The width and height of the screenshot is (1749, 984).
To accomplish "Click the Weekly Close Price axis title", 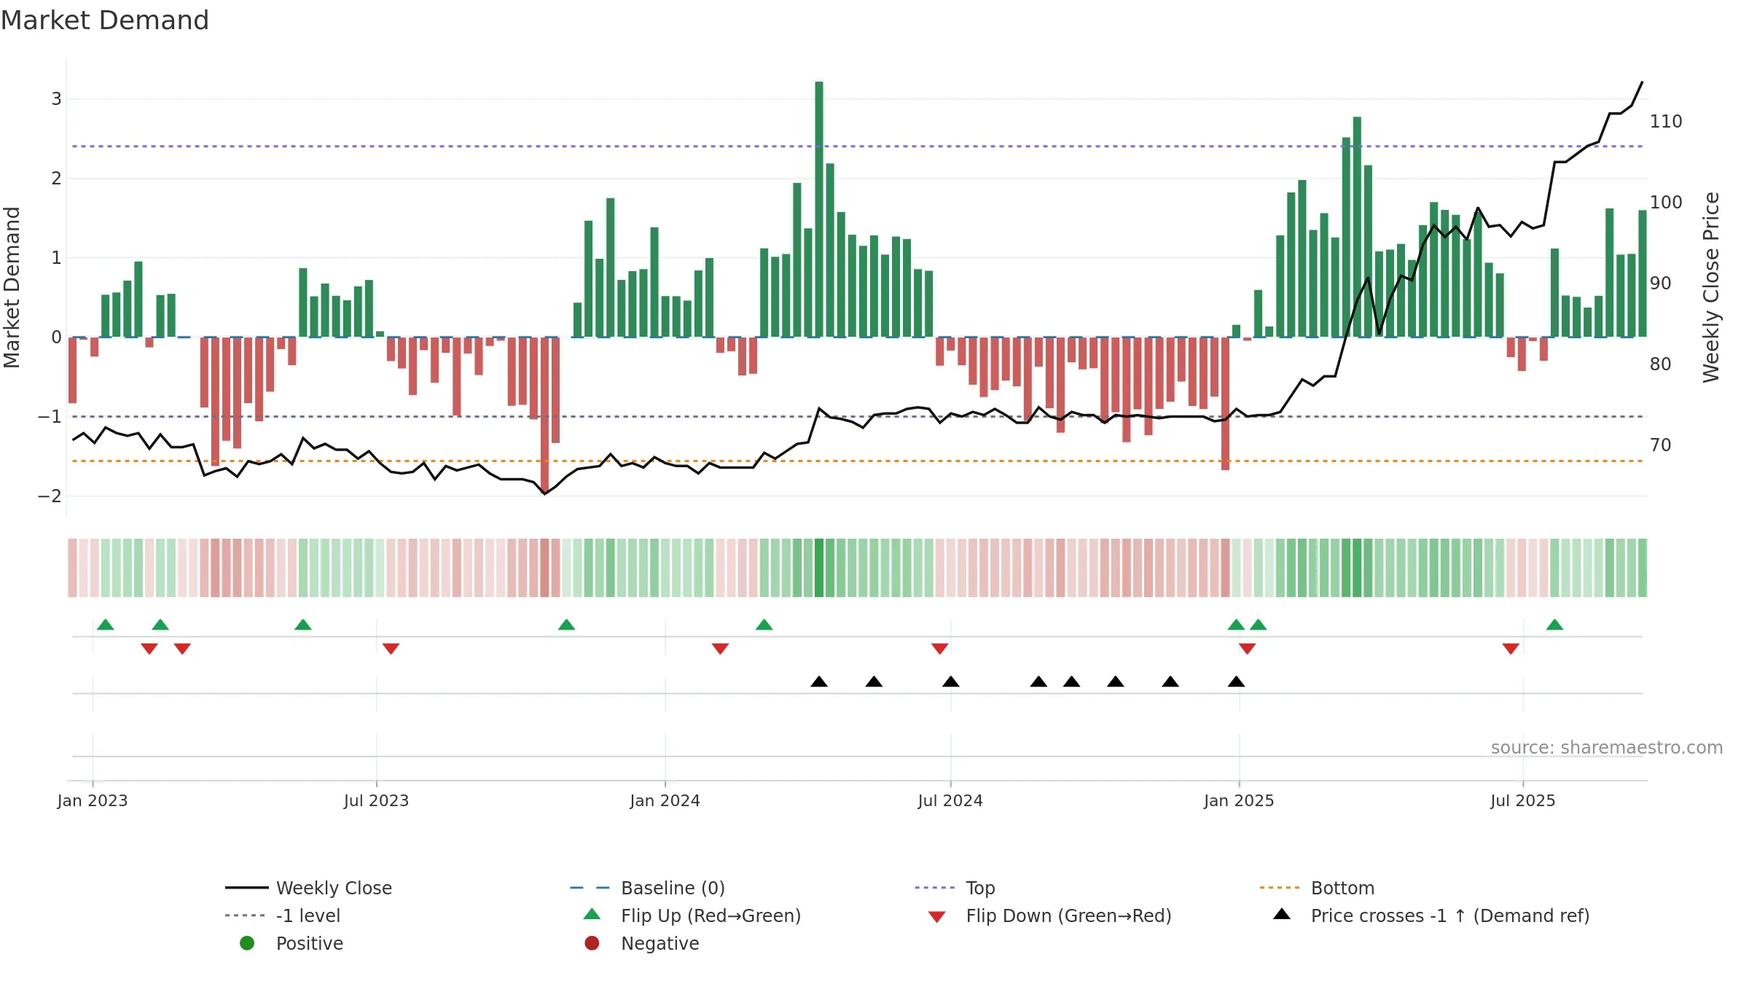I will click(1711, 287).
